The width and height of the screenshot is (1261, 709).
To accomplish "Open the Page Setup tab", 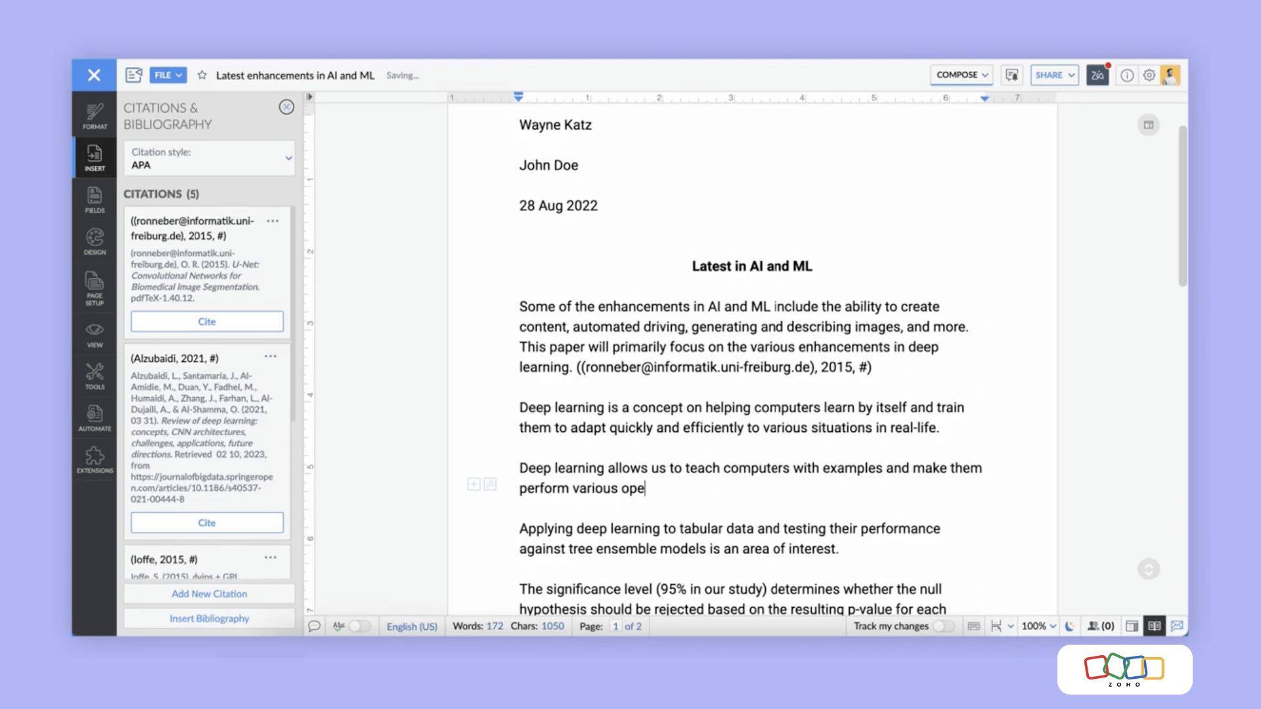I will (x=95, y=288).
